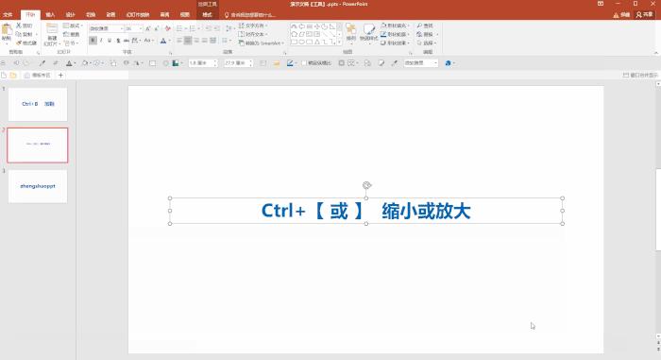Image resolution: width=661 pixels, height=360 pixels.
Task: Click Convert to SmartArt button
Action: pos(261,43)
